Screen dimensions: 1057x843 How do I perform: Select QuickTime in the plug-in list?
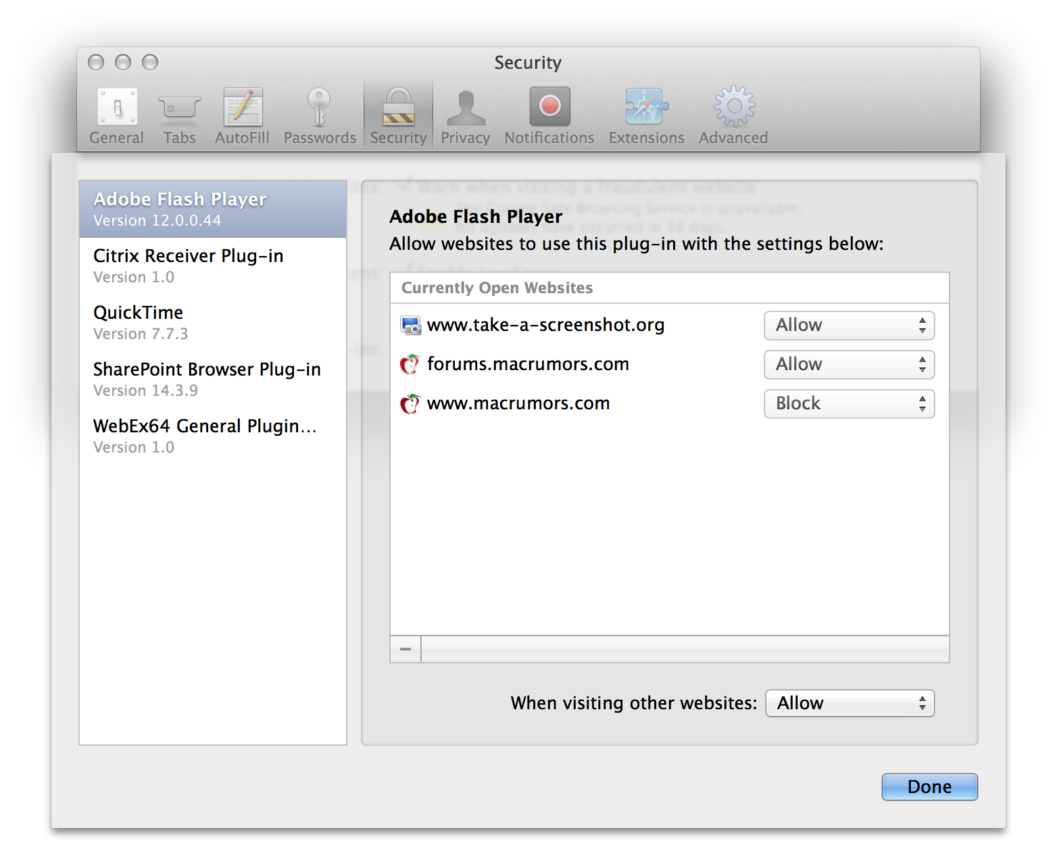(x=213, y=323)
